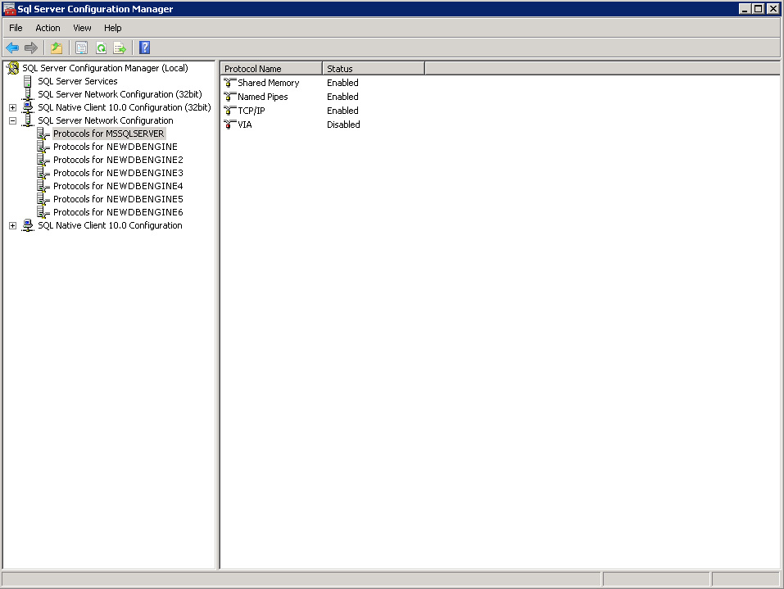
Task: Click the Protocols for NEWDBENGINE icon
Action: click(x=43, y=147)
